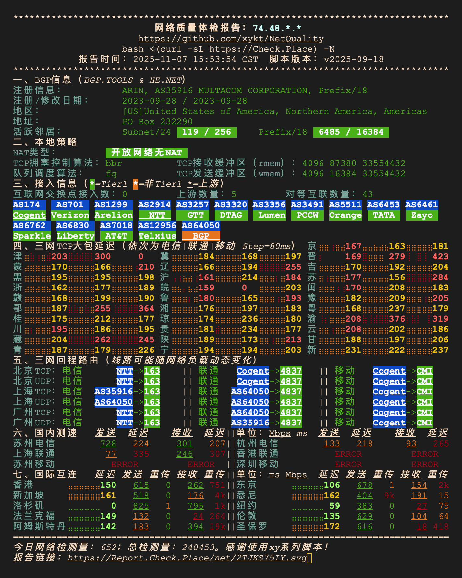The width and height of the screenshot is (462, 578).
Task: Click 上海联通 send speed 77
Action: click(x=111, y=454)
